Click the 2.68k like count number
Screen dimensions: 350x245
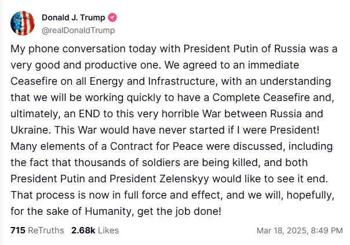click(83, 230)
